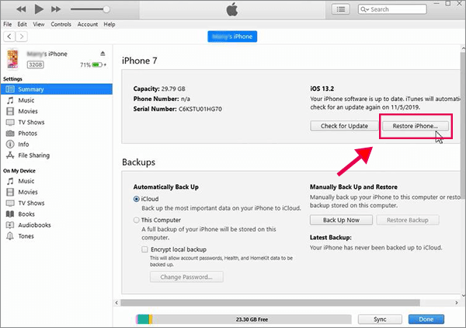Screen dimensions: 466x328
Task: Click the Done button
Action: tap(426, 319)
